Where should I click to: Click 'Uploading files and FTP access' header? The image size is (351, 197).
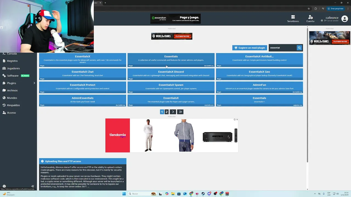click(83, 161)
